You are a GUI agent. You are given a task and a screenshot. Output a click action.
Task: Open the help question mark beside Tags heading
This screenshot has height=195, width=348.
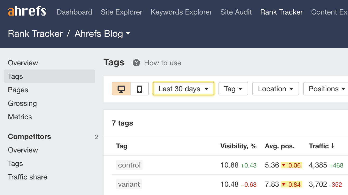(x=136, y=63)
